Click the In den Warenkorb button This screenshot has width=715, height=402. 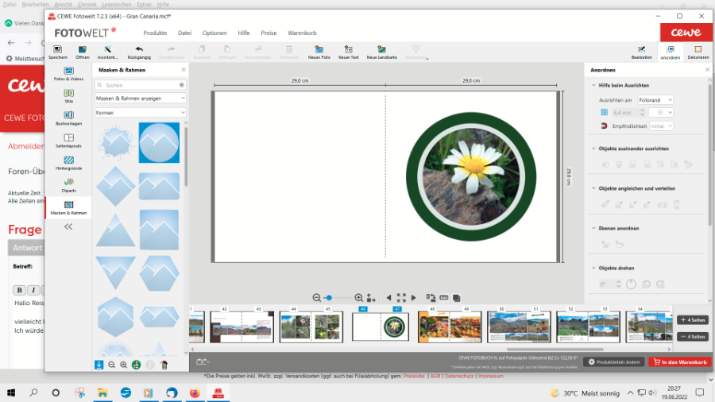(x=679, y=361)
